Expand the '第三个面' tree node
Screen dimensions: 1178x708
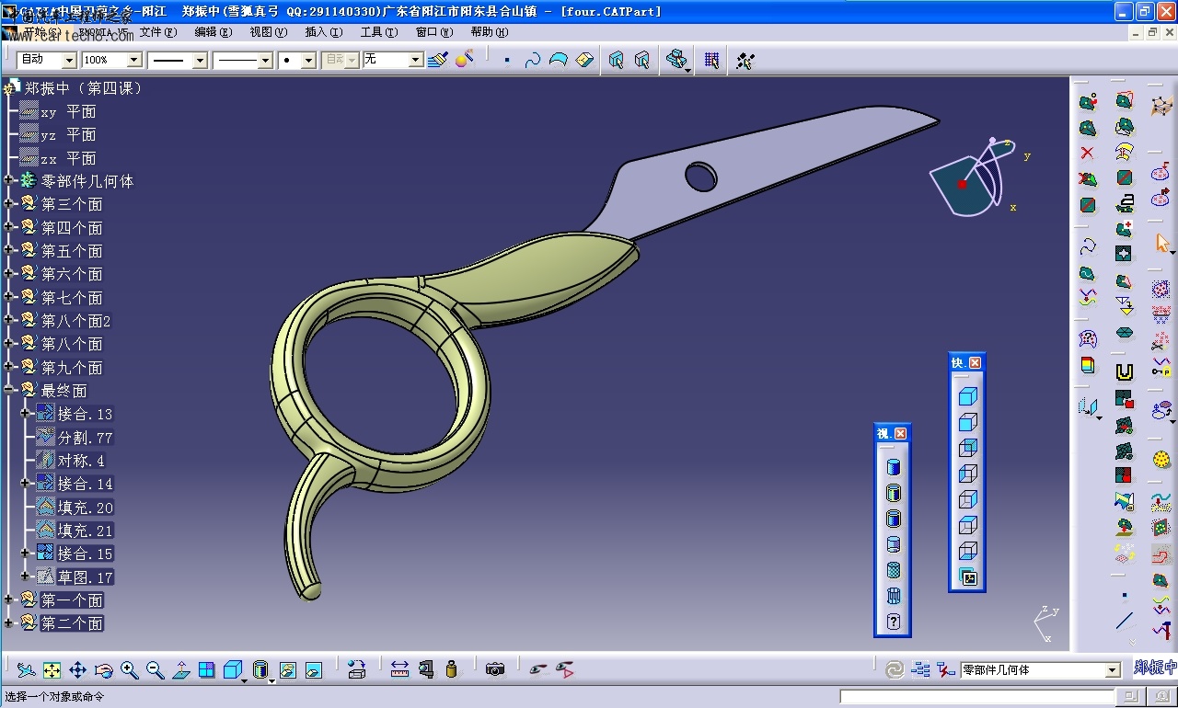(x=9, y=203)
